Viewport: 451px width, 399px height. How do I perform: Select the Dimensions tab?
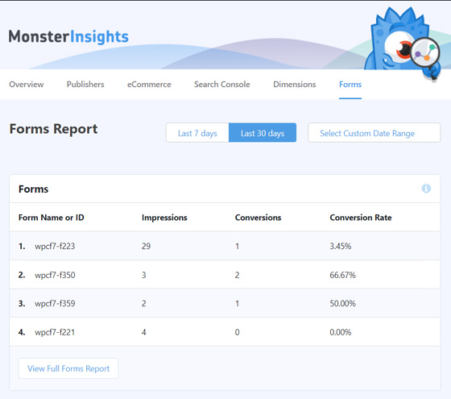coord(294,85)
